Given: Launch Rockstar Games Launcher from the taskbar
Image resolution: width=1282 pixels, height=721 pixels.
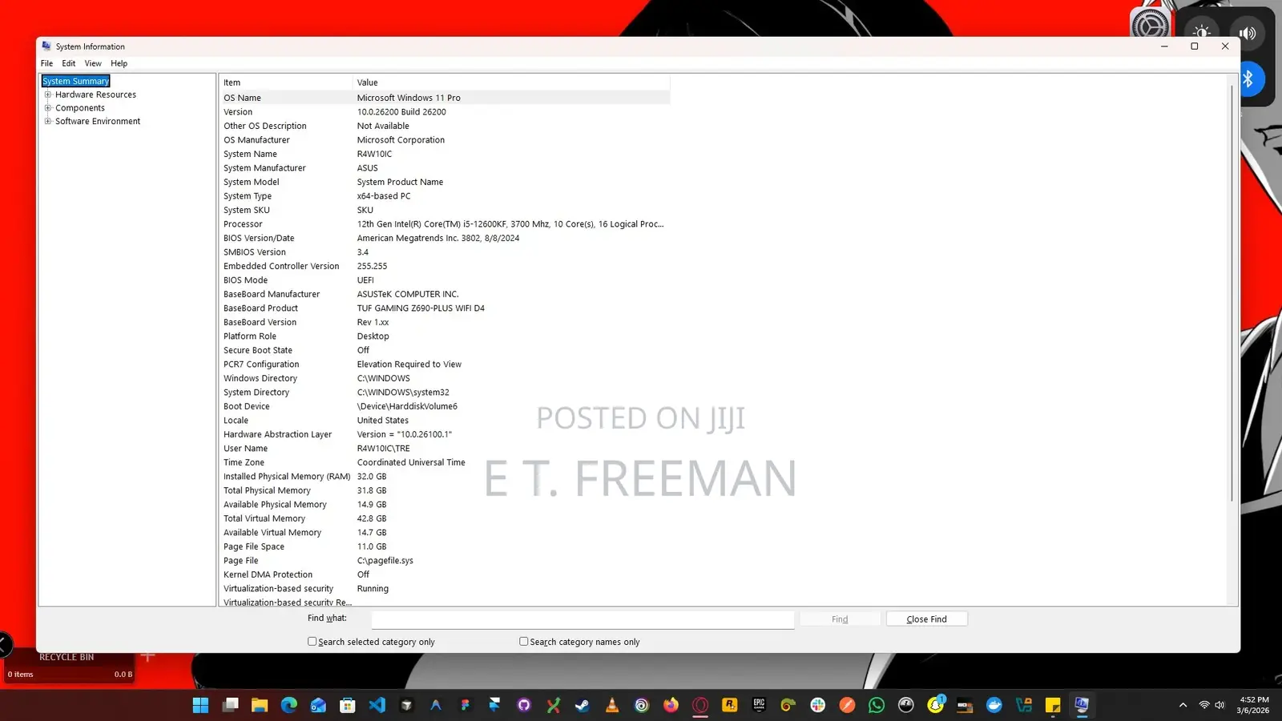Looking at the screenshot, I should tap(730, 705).
